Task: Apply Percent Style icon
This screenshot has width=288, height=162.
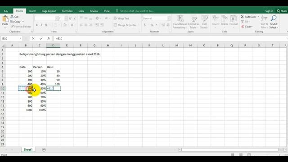Action: [152, 25]
